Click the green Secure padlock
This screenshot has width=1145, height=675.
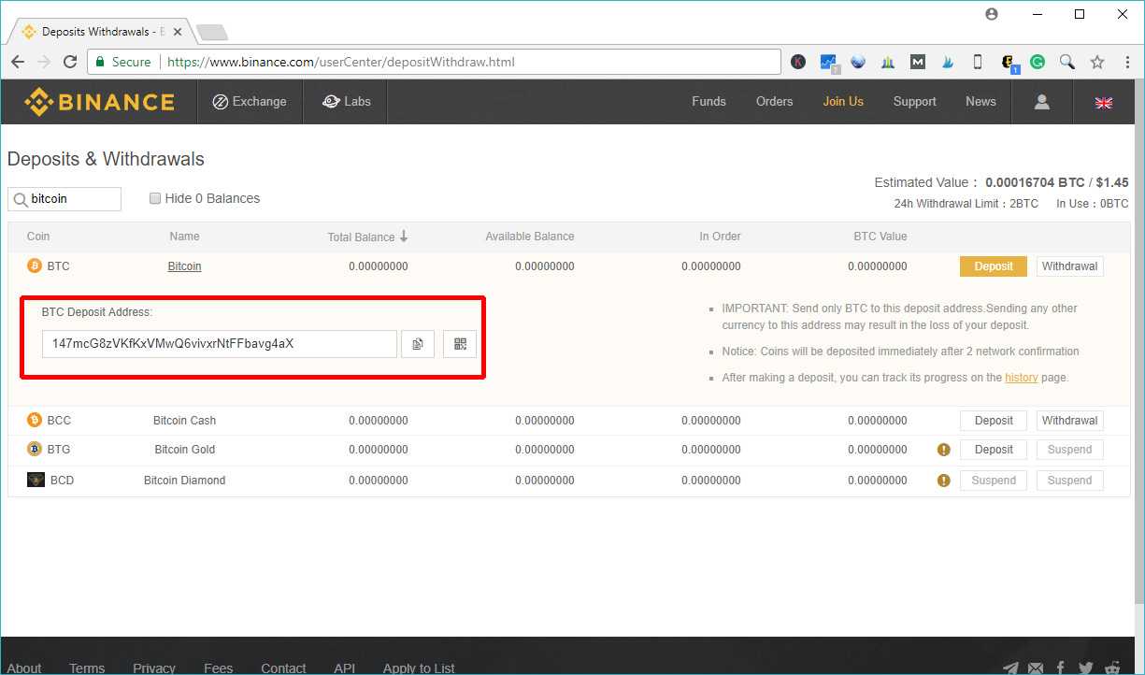click(100, 62)
